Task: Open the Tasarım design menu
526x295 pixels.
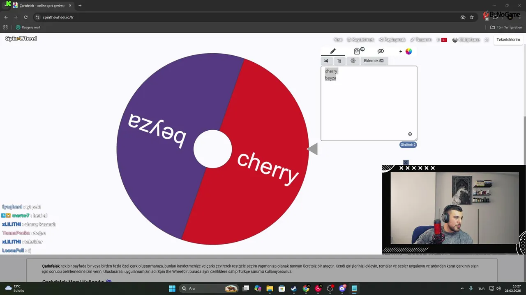Action: (x=421, y=40)
